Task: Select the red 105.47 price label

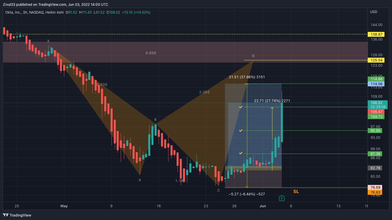Action: (x=376, y=112)
